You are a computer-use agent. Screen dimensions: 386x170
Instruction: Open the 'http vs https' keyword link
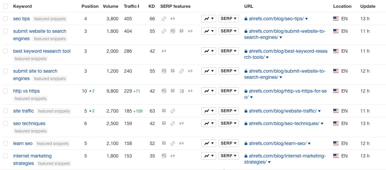coord(26,91)
